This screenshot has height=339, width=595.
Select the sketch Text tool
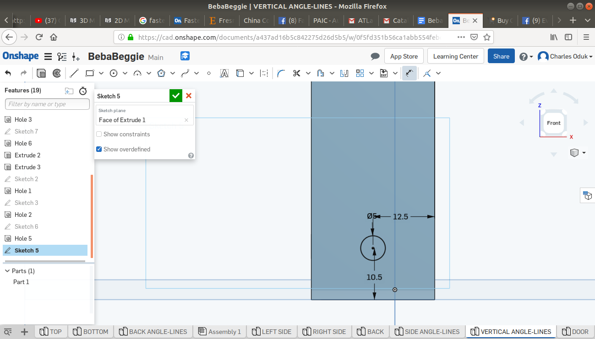(x=224, y=73)
